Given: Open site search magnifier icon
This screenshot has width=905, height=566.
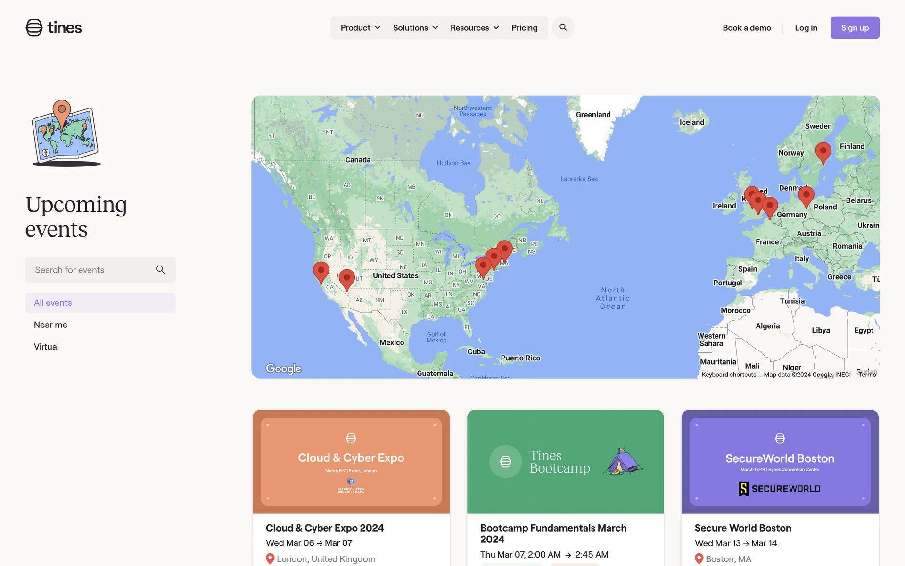Looking at the screenshot, I should (563, 28).
